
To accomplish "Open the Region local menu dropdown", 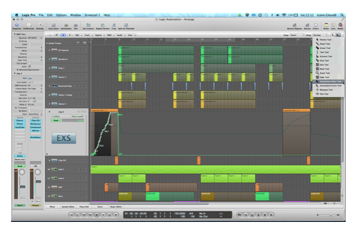I will pyautogui.click(x=100, y=35).
